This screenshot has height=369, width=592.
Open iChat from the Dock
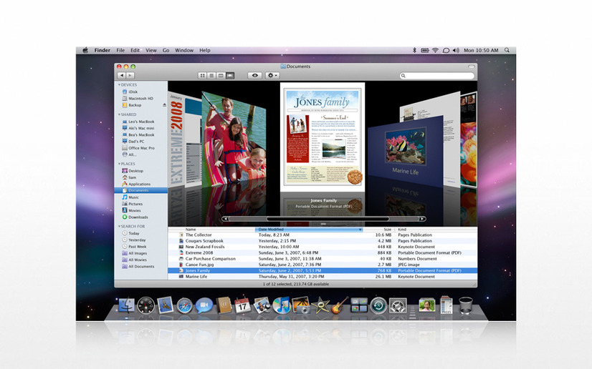(204, 305)
